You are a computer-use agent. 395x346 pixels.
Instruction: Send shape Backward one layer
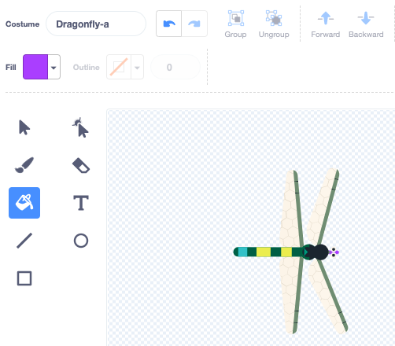pos(366,24)
